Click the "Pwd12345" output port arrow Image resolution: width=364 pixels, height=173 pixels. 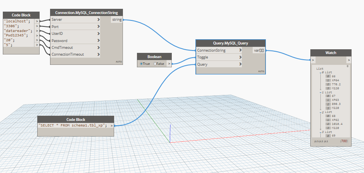pyautogui.click(x=37, y=35)
